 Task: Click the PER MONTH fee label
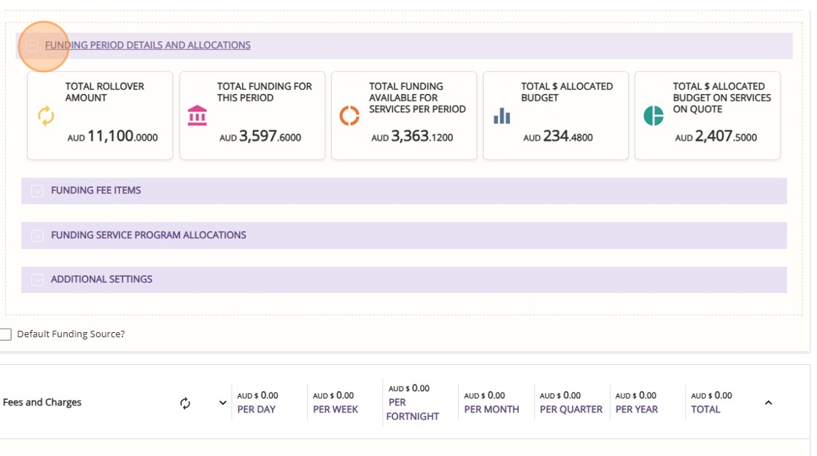[492, 409]
